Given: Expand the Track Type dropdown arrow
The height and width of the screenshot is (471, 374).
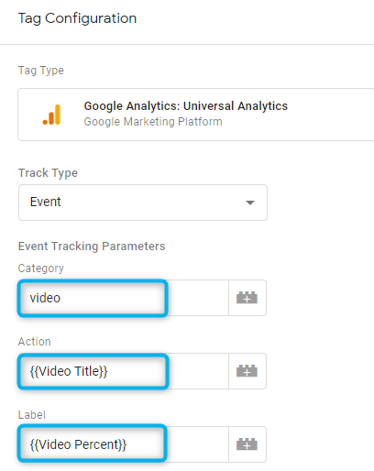Looking at the screenshot, I should click(250, 203).
